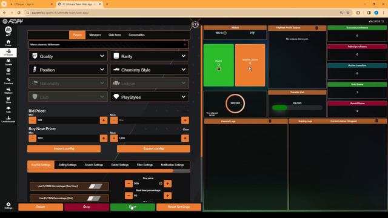Expand the Quality dropdown
Viewport: 388px width, 218px height.
[68, 56]
